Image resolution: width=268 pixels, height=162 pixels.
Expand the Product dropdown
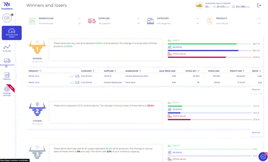point(259,23)
